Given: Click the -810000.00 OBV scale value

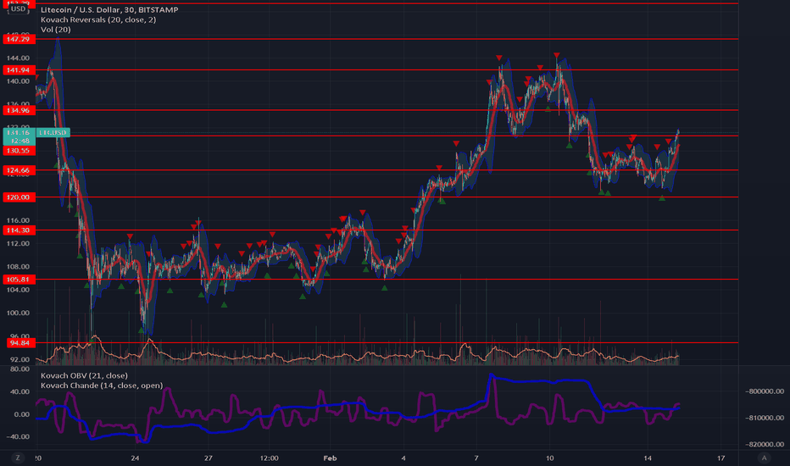Looking at the screenshot, I should click(765, 418).
